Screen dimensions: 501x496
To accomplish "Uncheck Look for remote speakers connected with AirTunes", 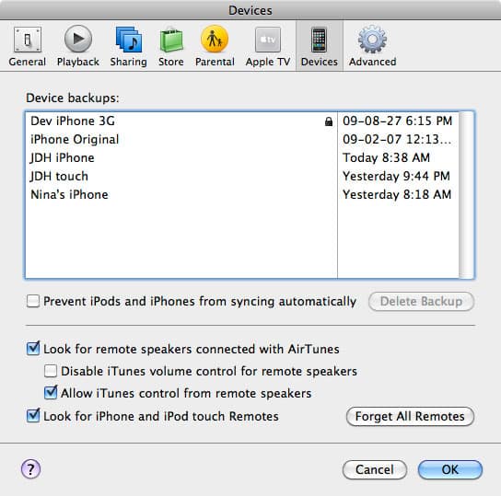I will click(33, 348).
